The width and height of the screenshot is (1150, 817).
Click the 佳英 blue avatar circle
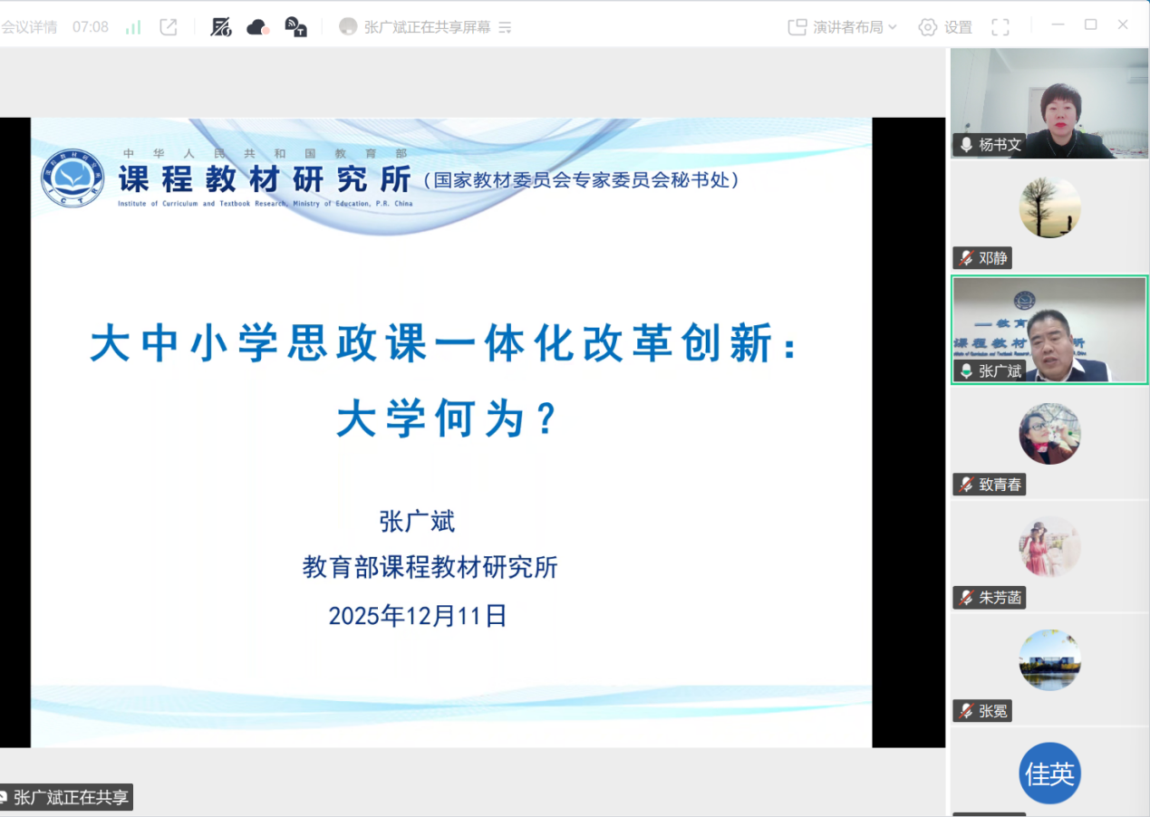(x=1049, y=774)
